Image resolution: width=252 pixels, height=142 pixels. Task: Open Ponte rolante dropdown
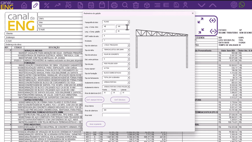(x=128, y=68)
